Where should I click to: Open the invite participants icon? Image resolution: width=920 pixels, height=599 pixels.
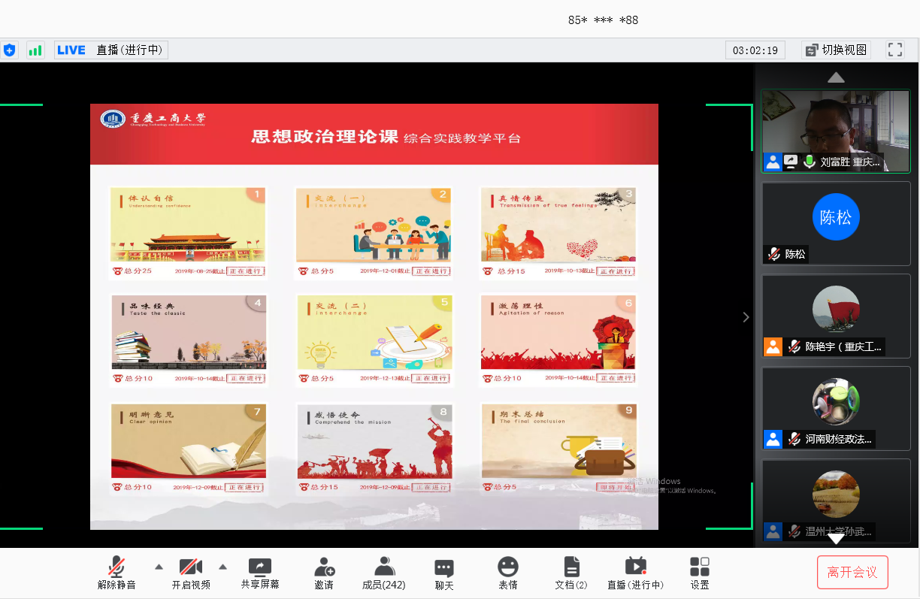pyautogui.click(x=324, y=573)
